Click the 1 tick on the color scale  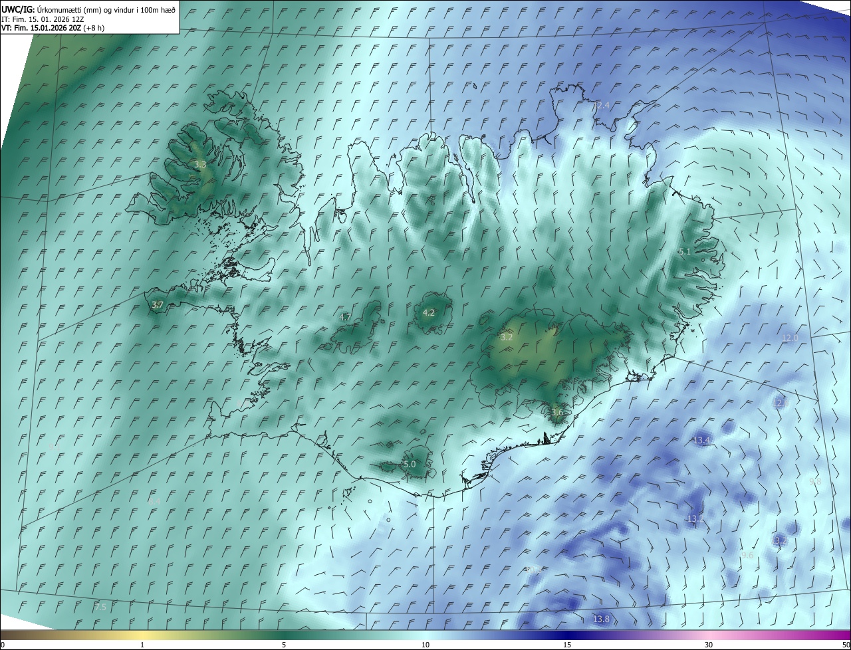[142, 645]
